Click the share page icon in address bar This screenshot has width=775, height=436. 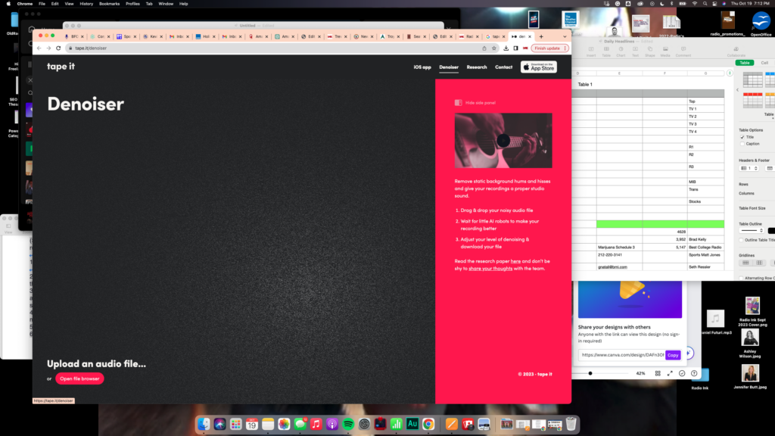484,48
